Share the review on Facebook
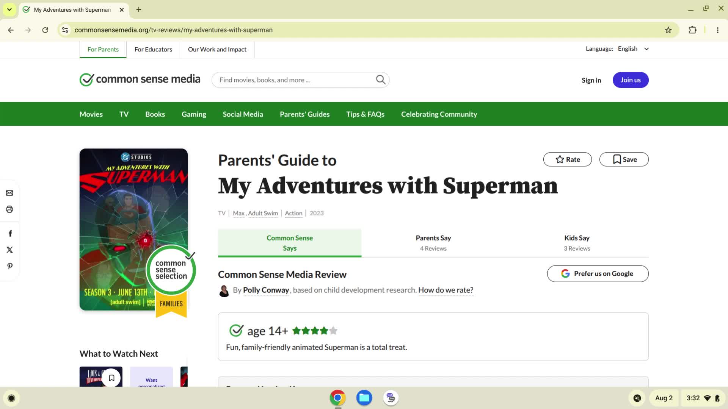This screenshot has height=409, width=728. (x=10, y=234)
